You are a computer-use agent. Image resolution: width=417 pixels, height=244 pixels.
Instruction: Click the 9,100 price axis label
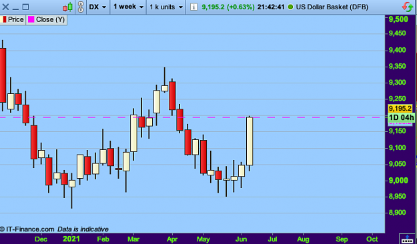click(x=398, y=147)
